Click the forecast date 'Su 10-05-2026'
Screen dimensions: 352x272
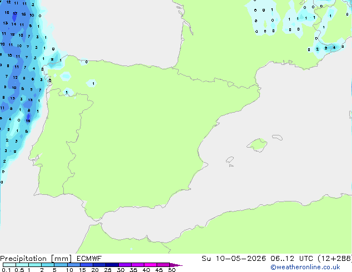(x=234, y=259)
